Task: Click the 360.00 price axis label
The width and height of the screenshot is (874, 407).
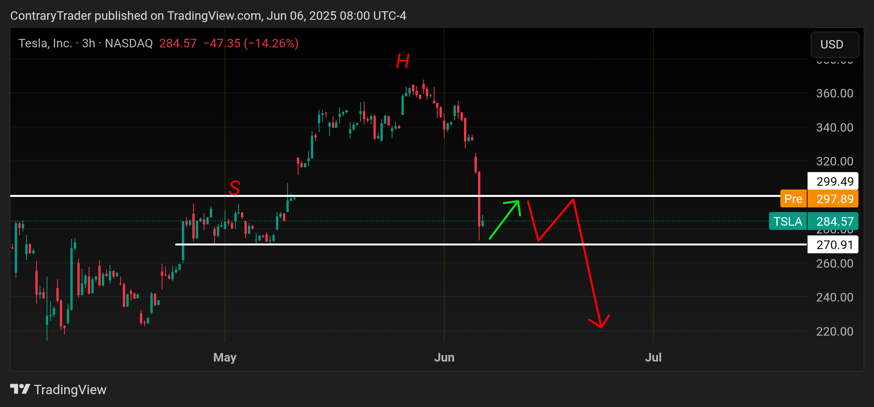Action: pos(835,93)
